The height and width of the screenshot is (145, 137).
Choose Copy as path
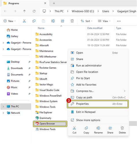tap(98, 98)
